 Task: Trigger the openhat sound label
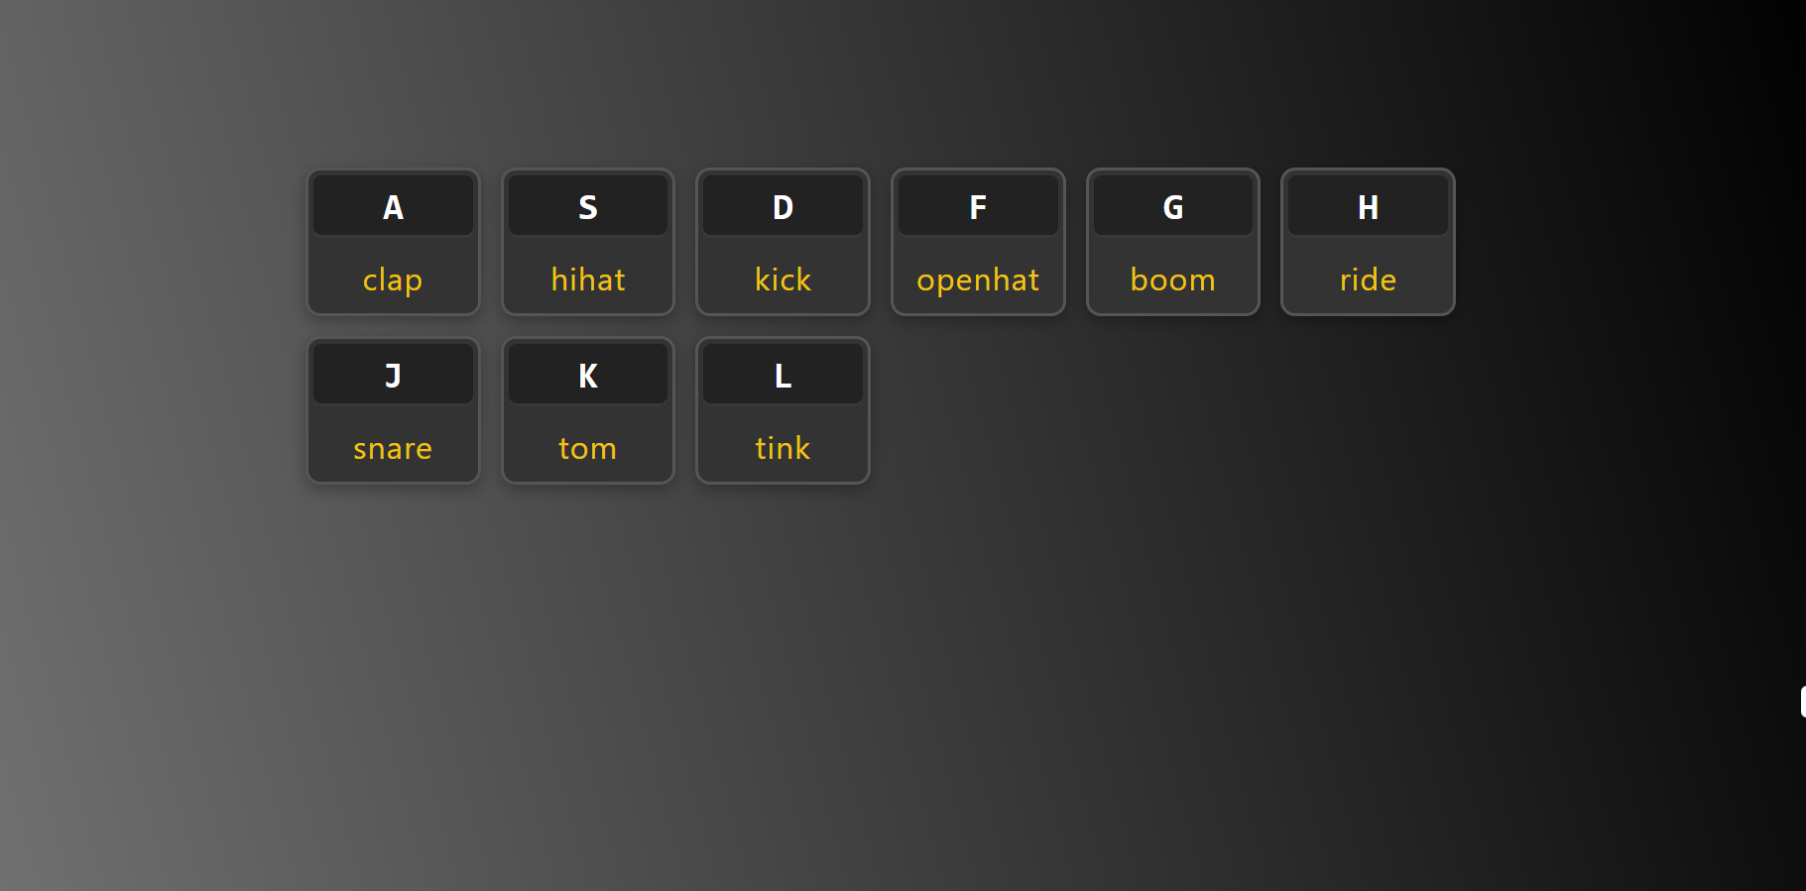978,280
